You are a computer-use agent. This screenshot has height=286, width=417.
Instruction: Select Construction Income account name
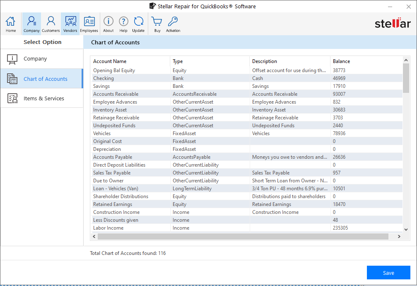coord(116,212)
